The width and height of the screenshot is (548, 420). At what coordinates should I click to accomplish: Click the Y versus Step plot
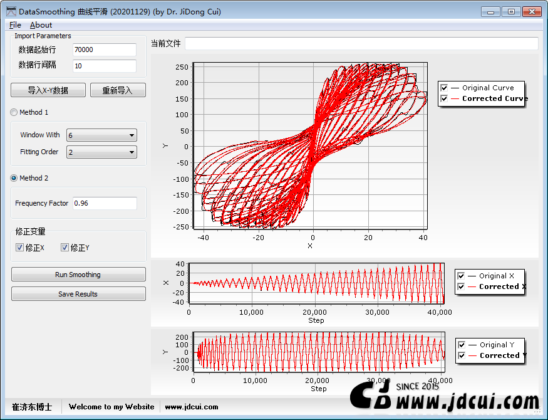click(319, 352)
